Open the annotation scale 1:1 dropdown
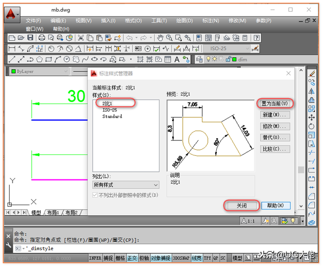Image resolution: width=322 pixels, height=266 pixels. pyautogui.click(x=249, y=221)
